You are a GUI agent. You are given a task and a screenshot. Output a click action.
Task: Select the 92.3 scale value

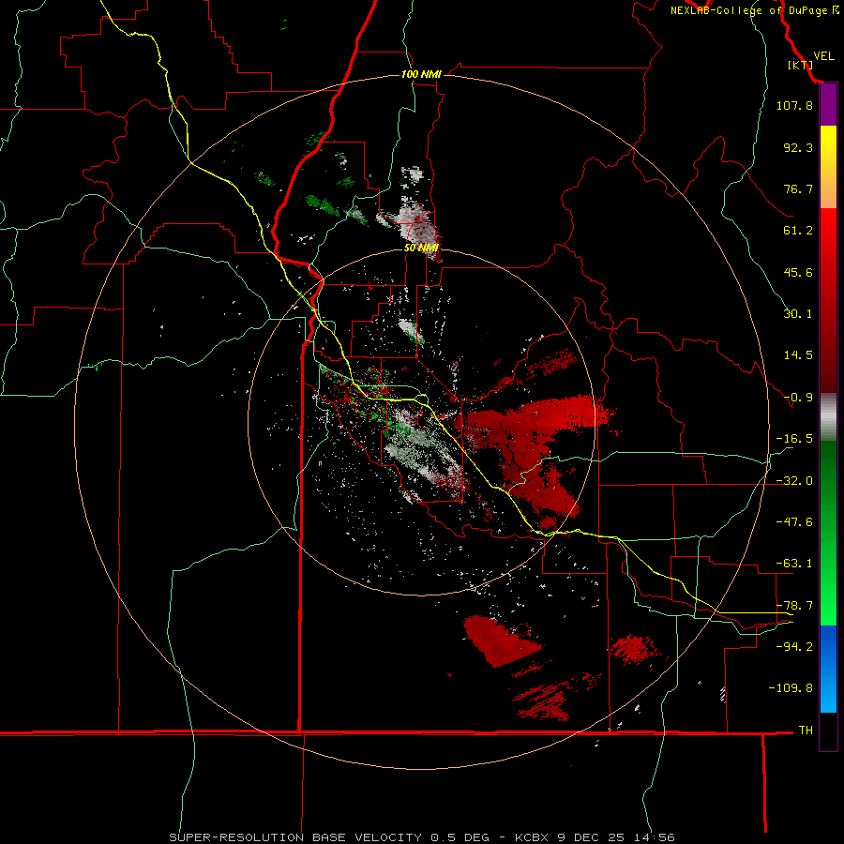point(798,147)
